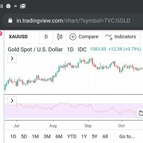Click the 1583.83 price value

[98, 49]
